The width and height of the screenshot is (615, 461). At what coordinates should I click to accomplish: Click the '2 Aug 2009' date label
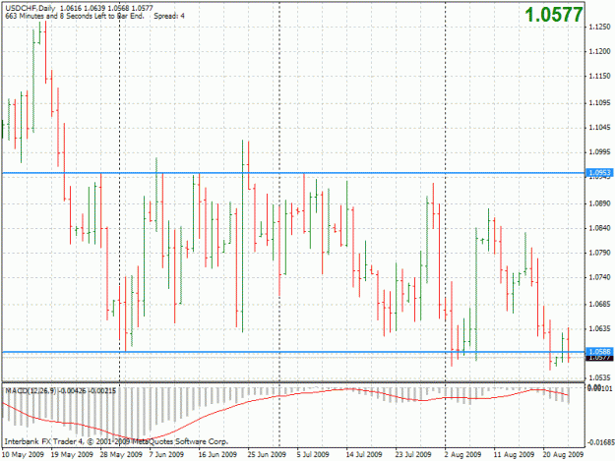(x=462, y=454)
